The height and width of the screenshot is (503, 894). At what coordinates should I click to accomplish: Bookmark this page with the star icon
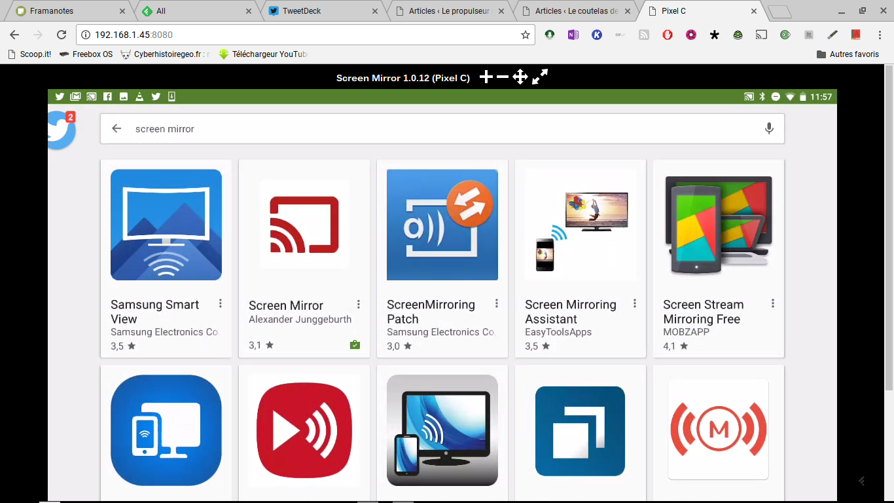click(x=525, y=35)
